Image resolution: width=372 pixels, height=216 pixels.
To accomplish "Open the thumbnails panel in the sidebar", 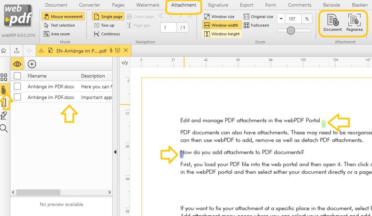I will coord(4,77).
